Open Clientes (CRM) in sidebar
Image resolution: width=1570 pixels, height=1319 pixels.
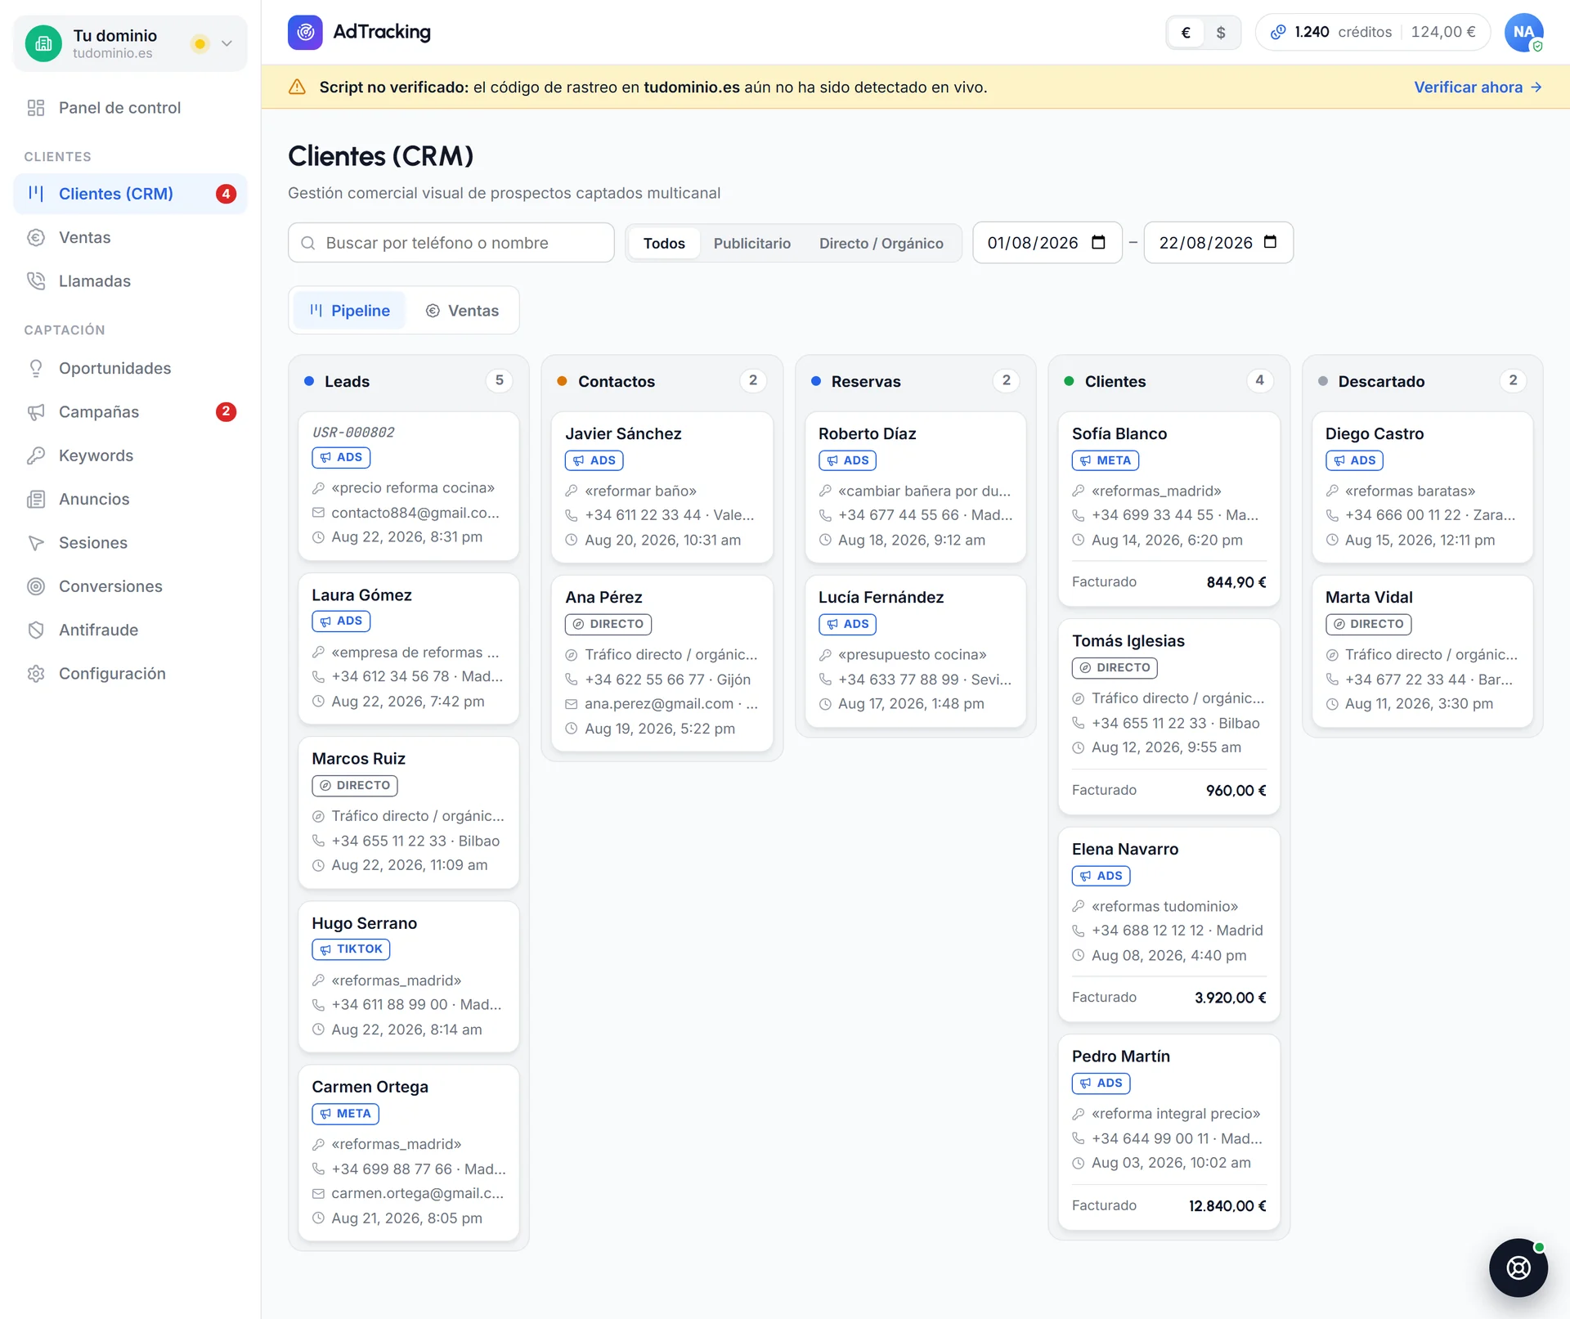tap(130, 194)
